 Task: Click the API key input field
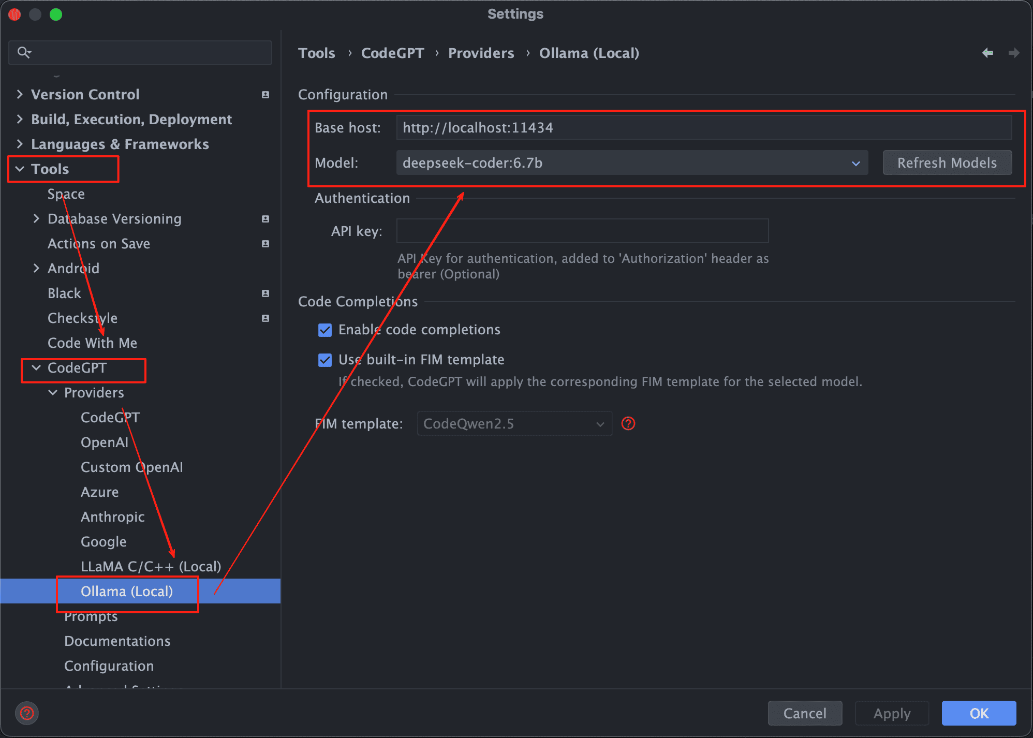tap(582, 231)
